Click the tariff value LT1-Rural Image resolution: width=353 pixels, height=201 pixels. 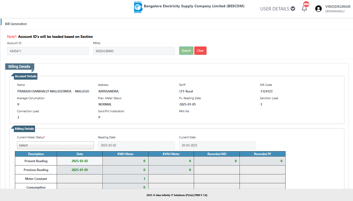pos(186,91)
